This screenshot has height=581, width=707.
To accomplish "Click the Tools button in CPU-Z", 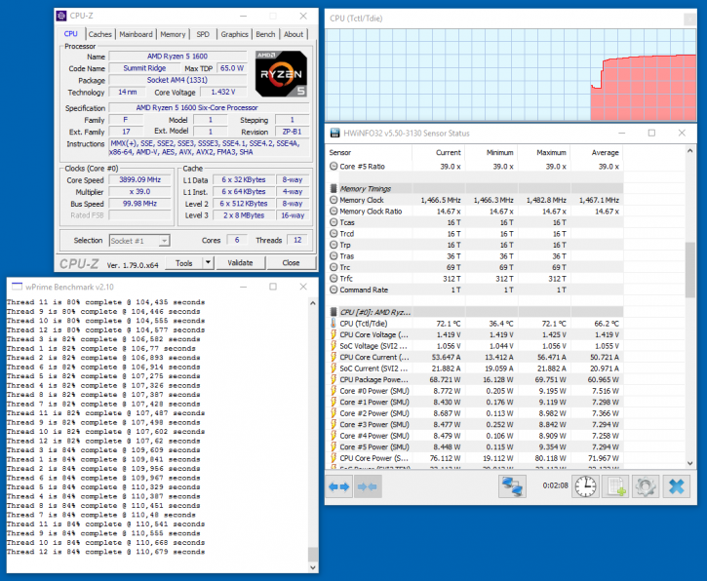I will point(184,263).
